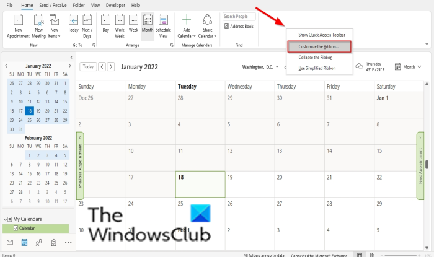Select Customize the Ribbon menu entry
434x257 pixels.
point(319,46)
